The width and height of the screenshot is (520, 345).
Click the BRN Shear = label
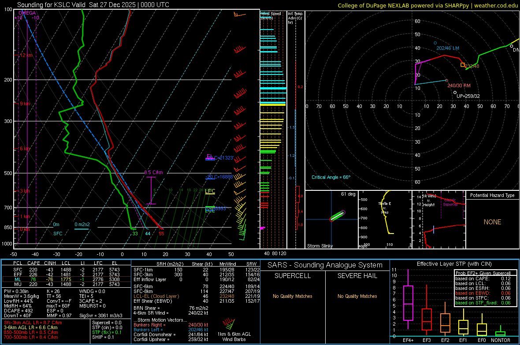coord(146,308)
